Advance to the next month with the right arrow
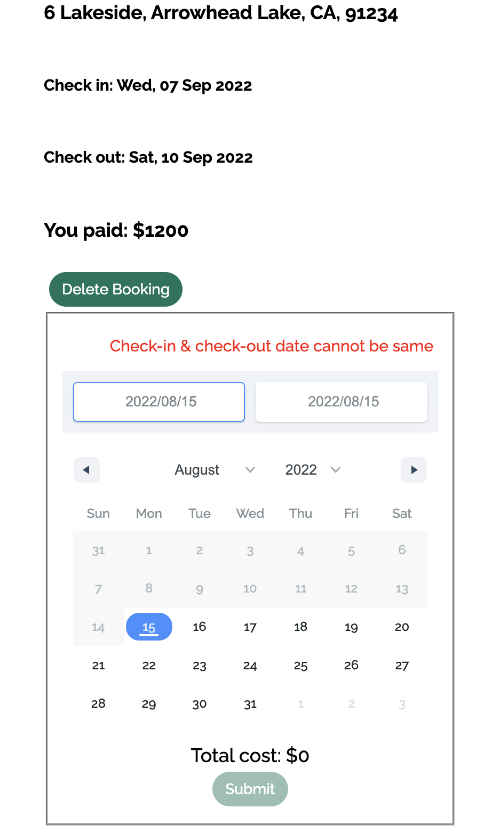 (414, 470)
